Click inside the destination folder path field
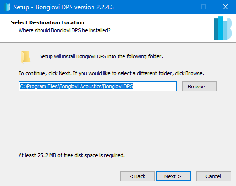Screen dimensions: 236x186 98,87
